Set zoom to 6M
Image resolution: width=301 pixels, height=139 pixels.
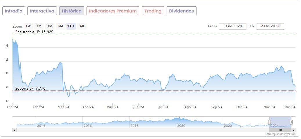pos(60,26)
